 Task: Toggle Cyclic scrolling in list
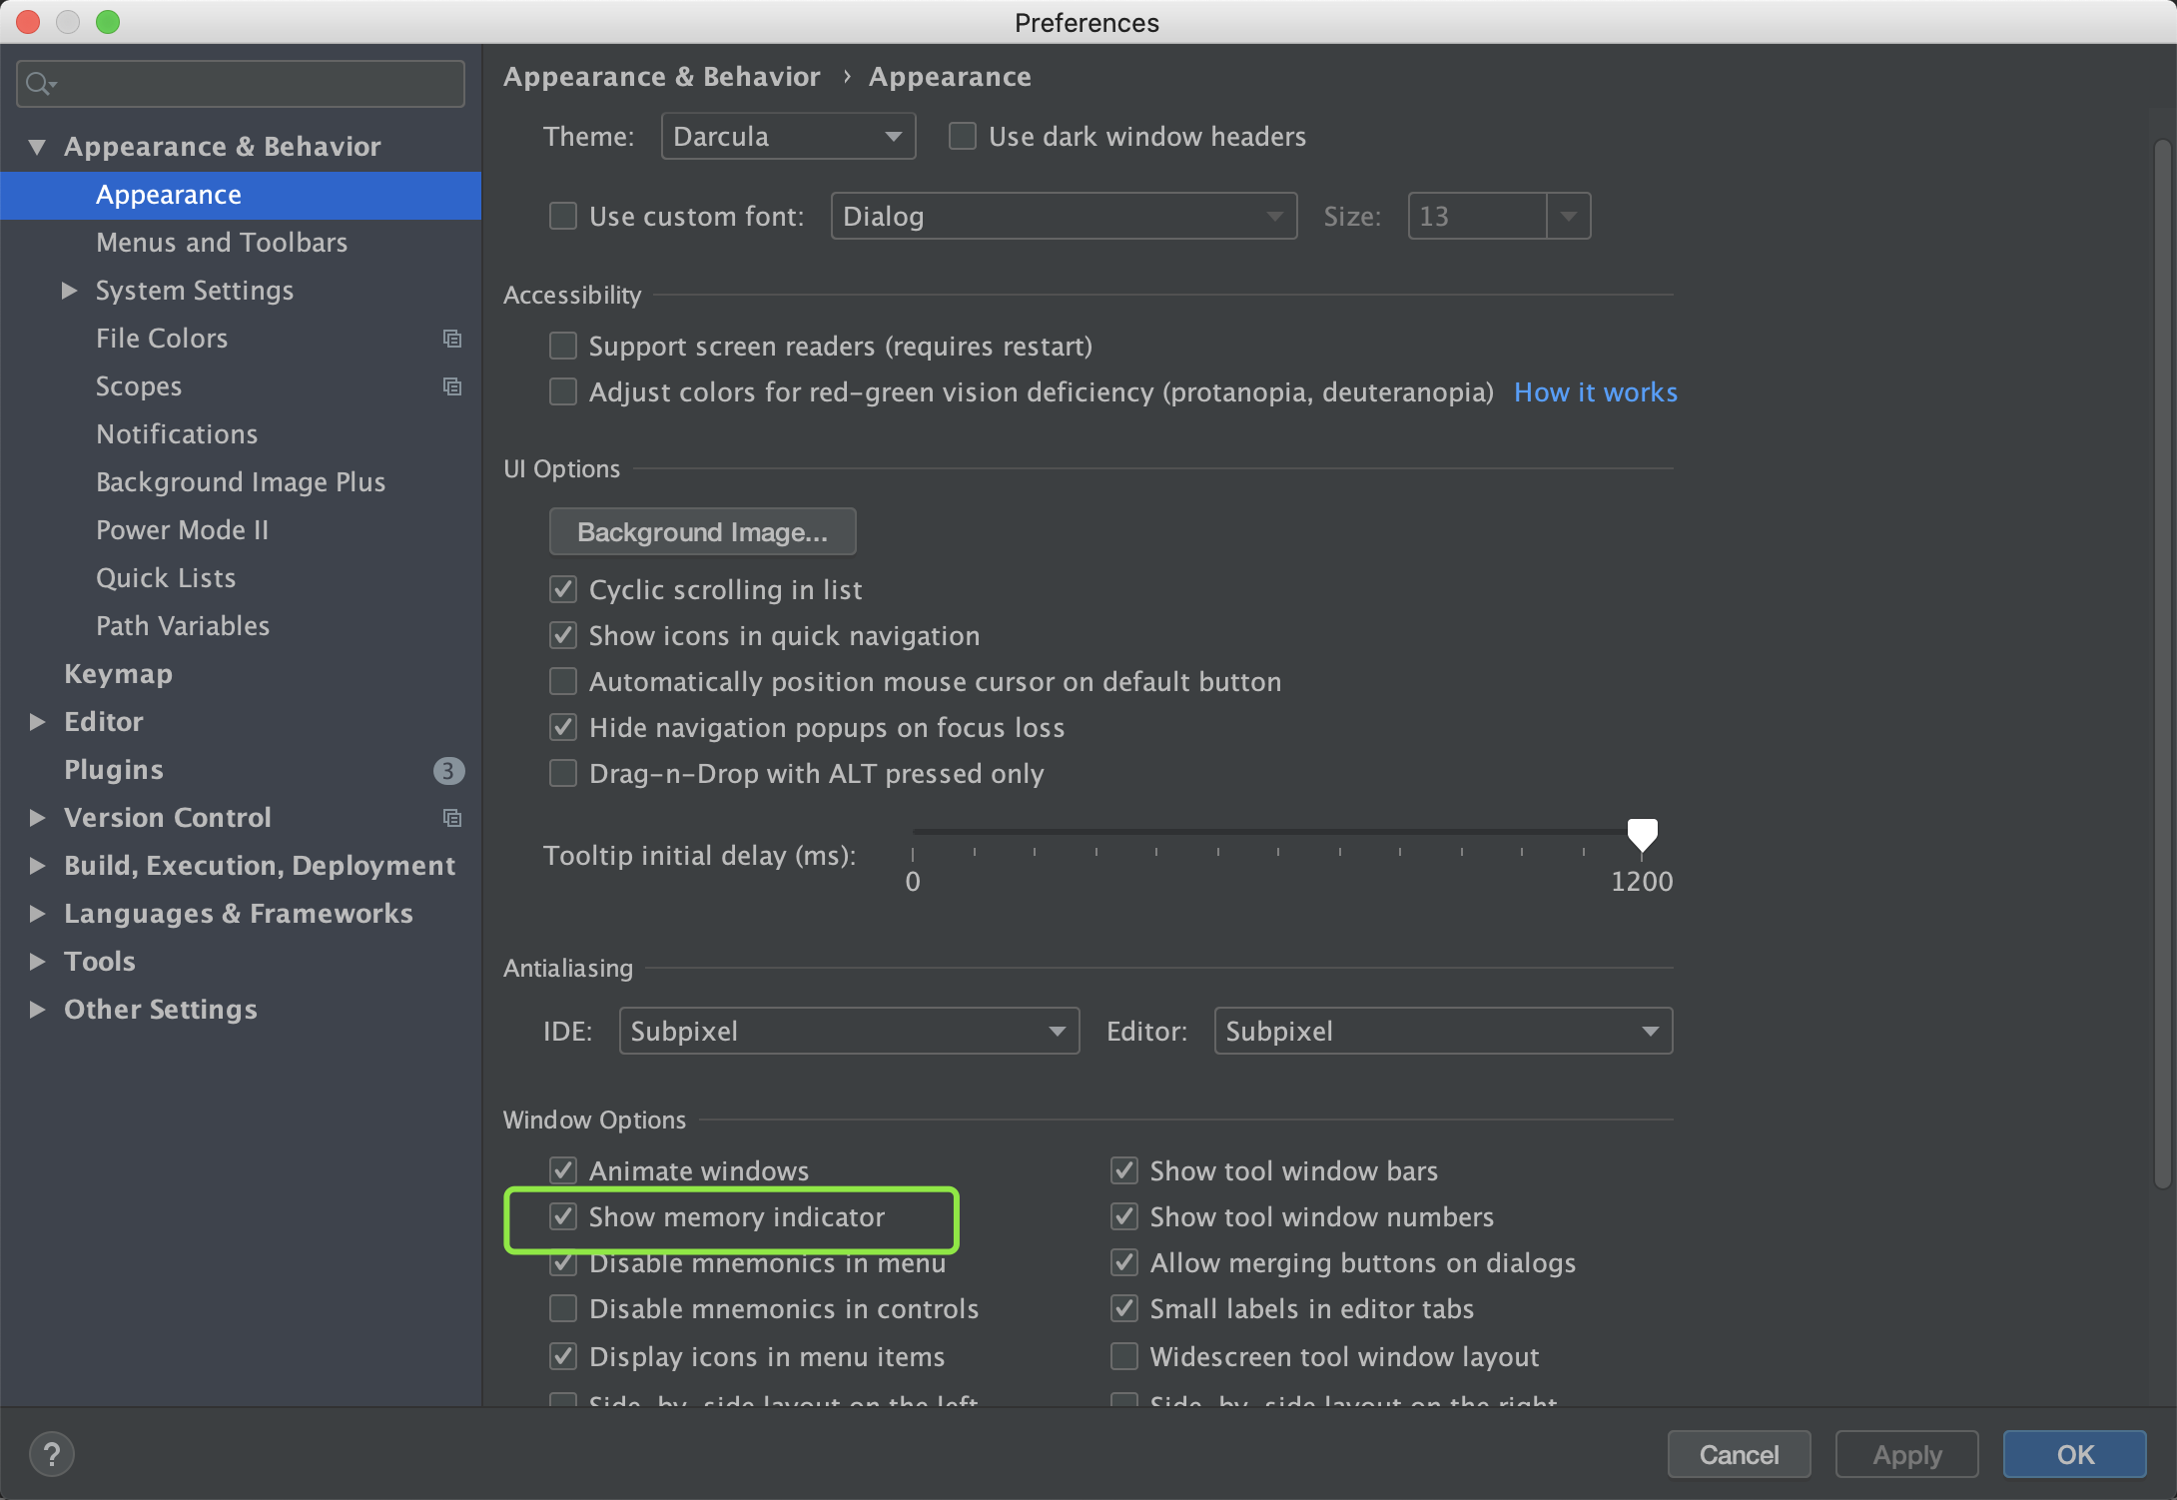[564, 589]
